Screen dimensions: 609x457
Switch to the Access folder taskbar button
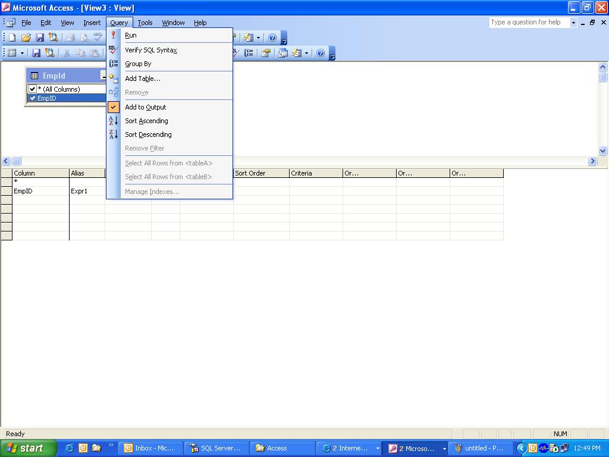pyautogui.click(x=282, y=448)
